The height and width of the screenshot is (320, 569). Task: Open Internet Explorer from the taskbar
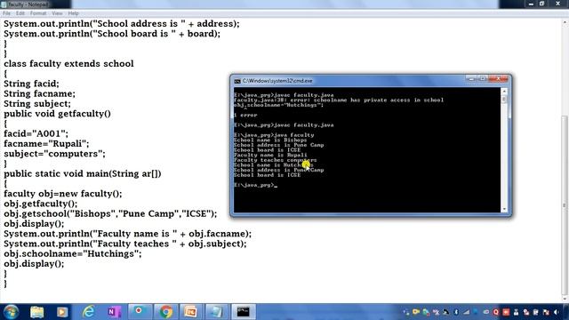88,312
